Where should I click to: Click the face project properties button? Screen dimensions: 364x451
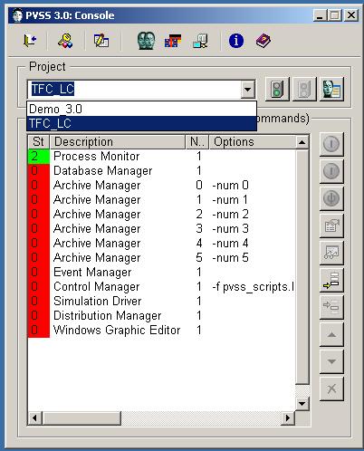tap(331, 89)
